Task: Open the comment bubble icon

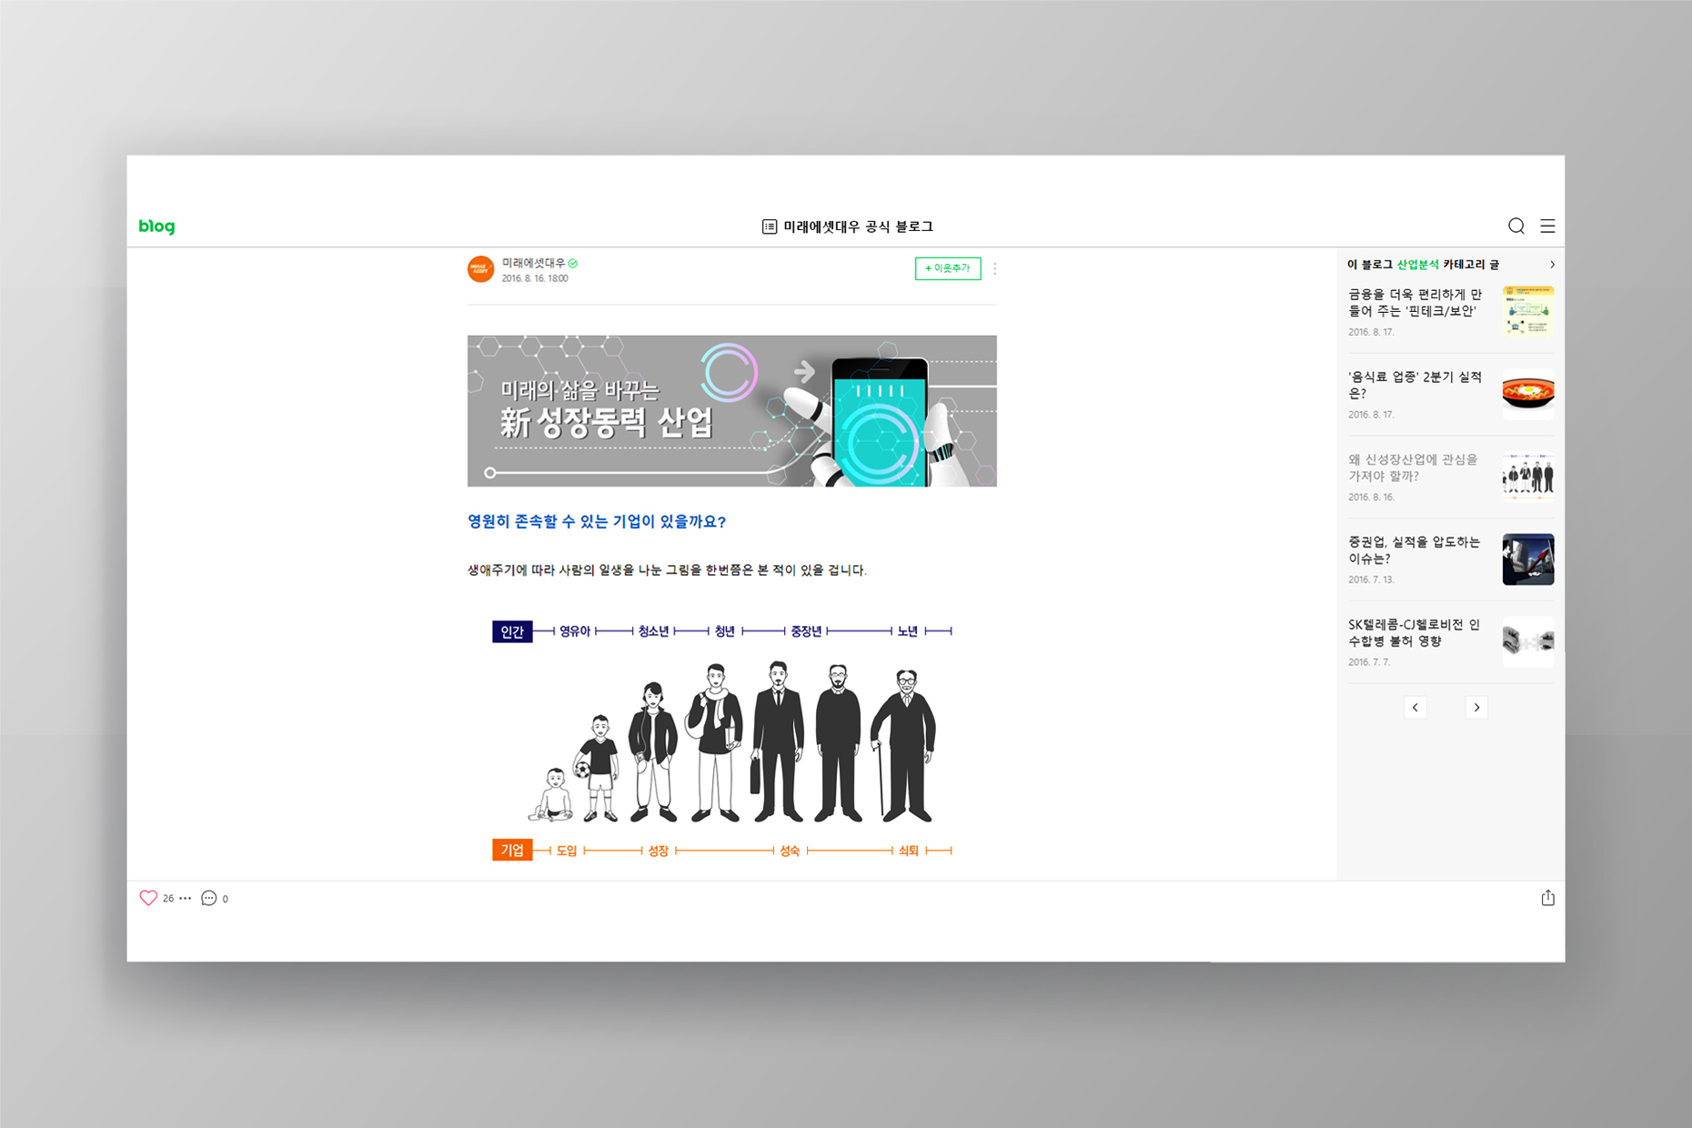Action: pos(208,898)
